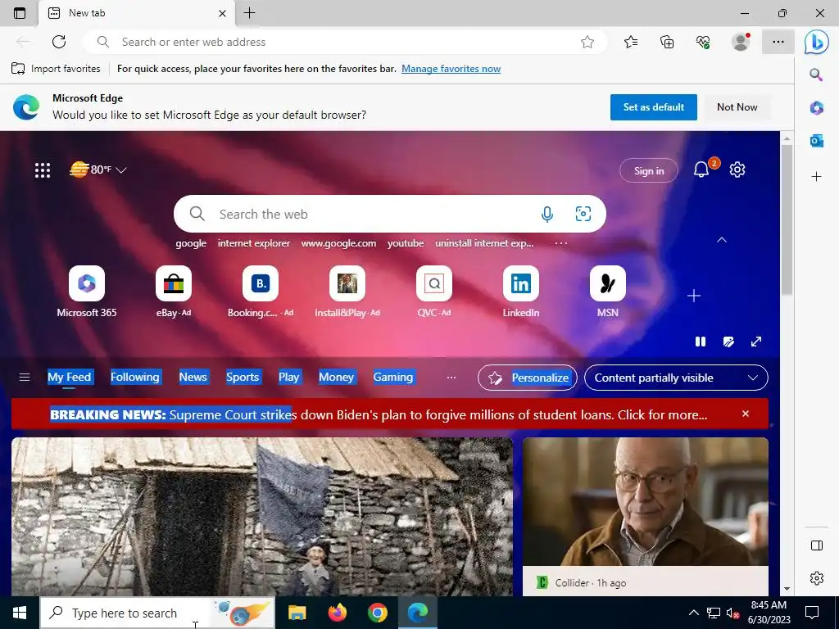
Task: Collapse quick links with up chevron
Action: coord(722,240)
